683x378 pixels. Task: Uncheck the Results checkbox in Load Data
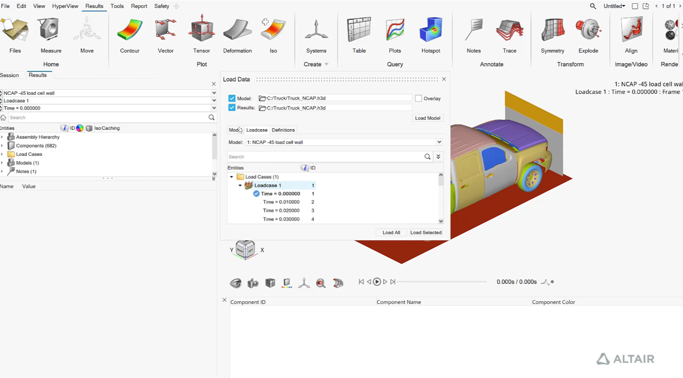(x=231, y=108)
